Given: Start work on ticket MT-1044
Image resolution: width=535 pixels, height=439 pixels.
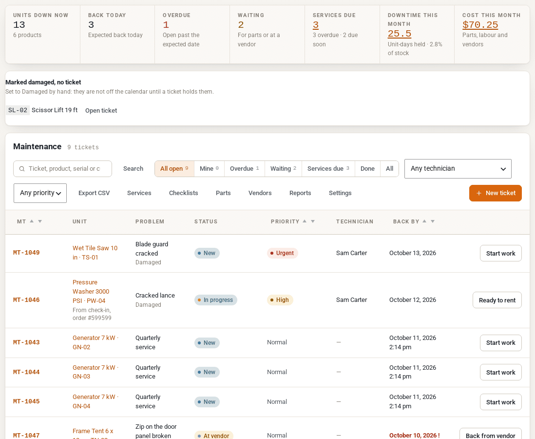Looking at the screenshot, I should click(x=500, y=372).
